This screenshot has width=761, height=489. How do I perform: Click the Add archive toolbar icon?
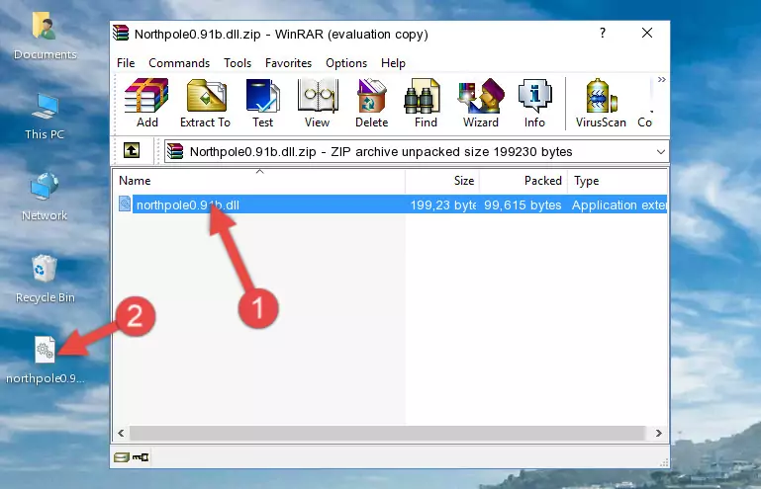point(146,103)
